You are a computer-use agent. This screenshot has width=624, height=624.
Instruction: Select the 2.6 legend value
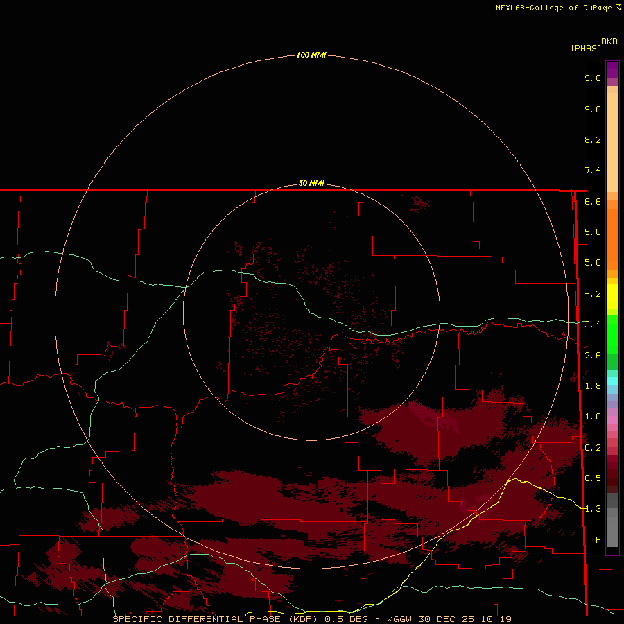(593, 356)
